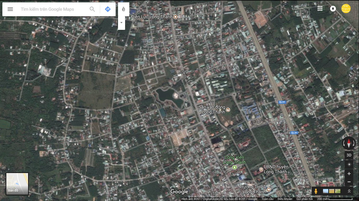Open the notifications bell
359x201 pixels.
click(x=333, y=9)
